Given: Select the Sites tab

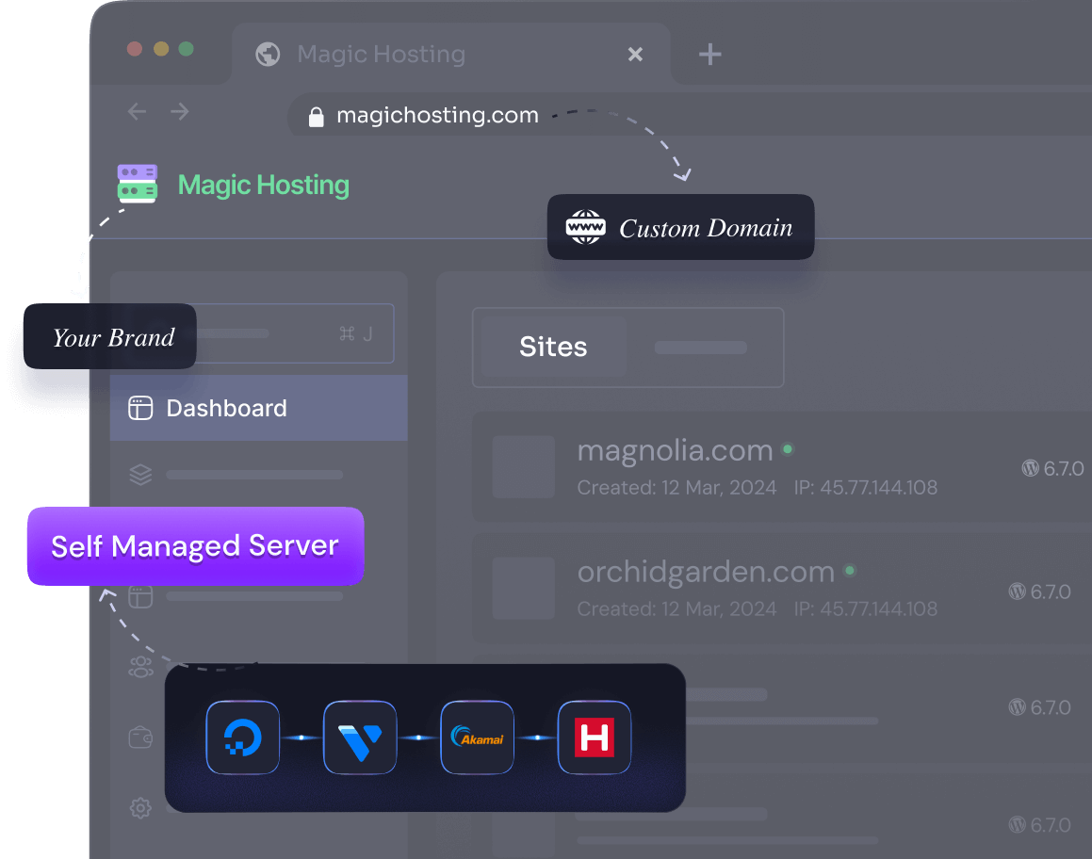Looking at the screenshot, I should pos(553,347).
